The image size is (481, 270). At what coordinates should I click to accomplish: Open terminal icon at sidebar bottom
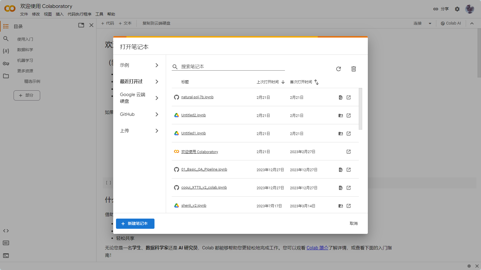click(6, 256)
